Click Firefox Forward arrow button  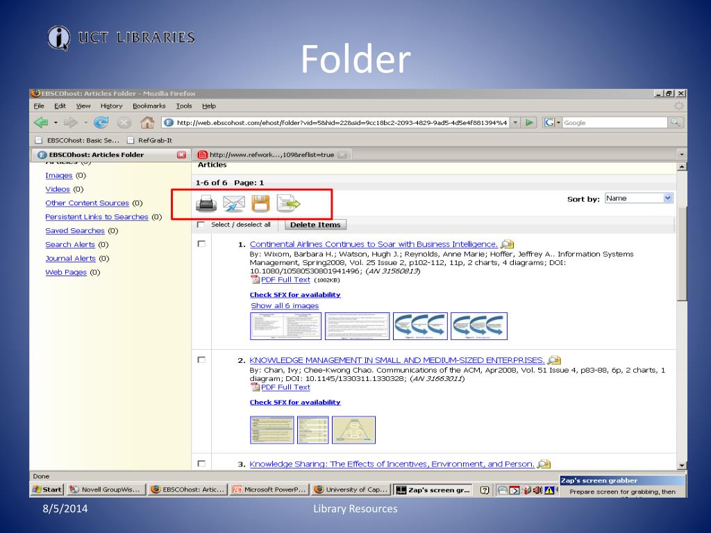(71, 122)
